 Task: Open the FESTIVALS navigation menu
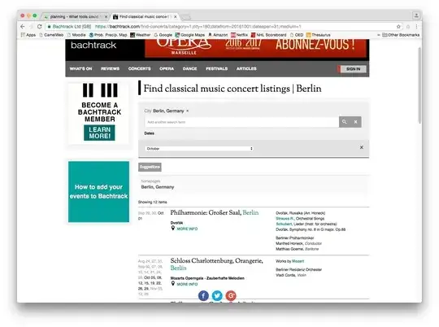tap(217, 68)
